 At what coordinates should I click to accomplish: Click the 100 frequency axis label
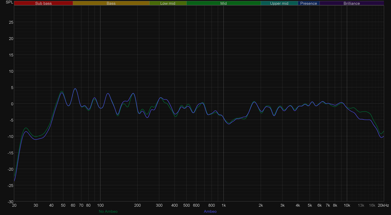click(100, 205)
